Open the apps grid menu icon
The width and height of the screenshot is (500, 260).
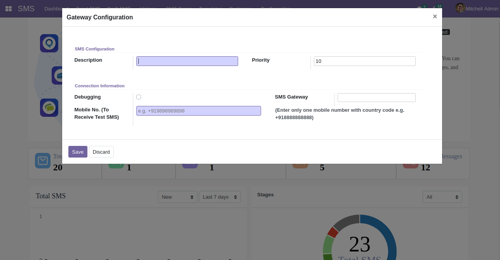pos(8,9)
